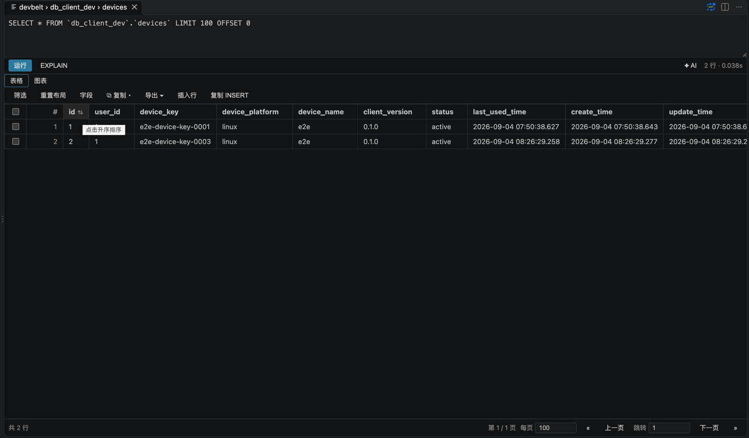Toggle the split editor layout icon
The width and height of the screenshot is (749, 438).
pos(725,7)
